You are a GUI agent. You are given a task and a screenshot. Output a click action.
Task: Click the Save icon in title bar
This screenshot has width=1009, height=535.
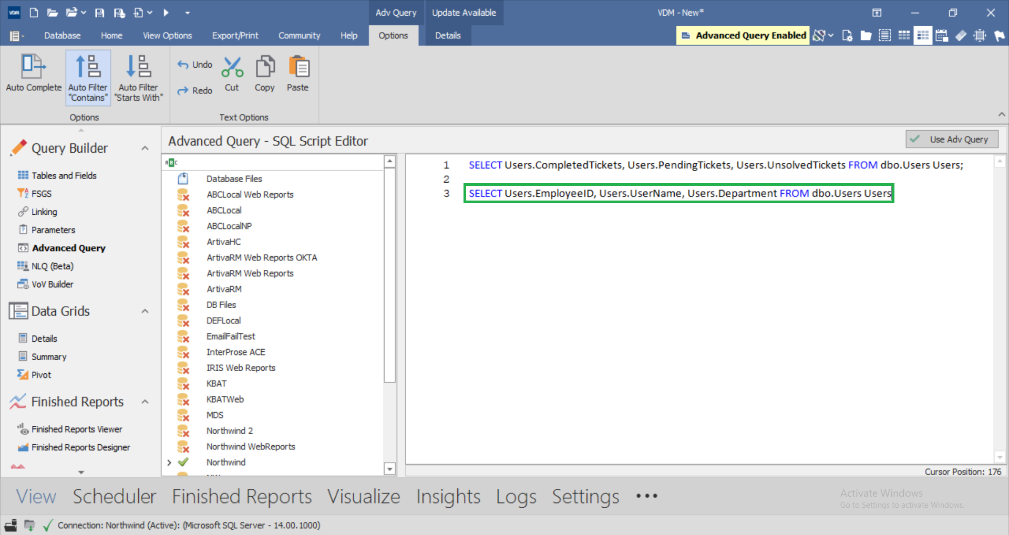pos(99,13)
